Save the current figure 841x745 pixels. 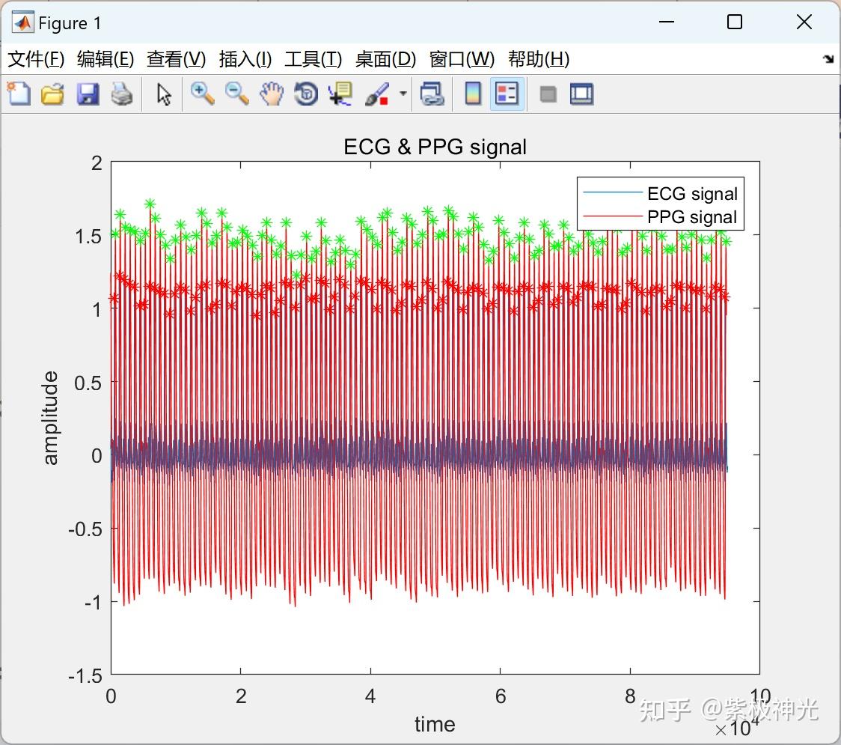pos(88,94)
